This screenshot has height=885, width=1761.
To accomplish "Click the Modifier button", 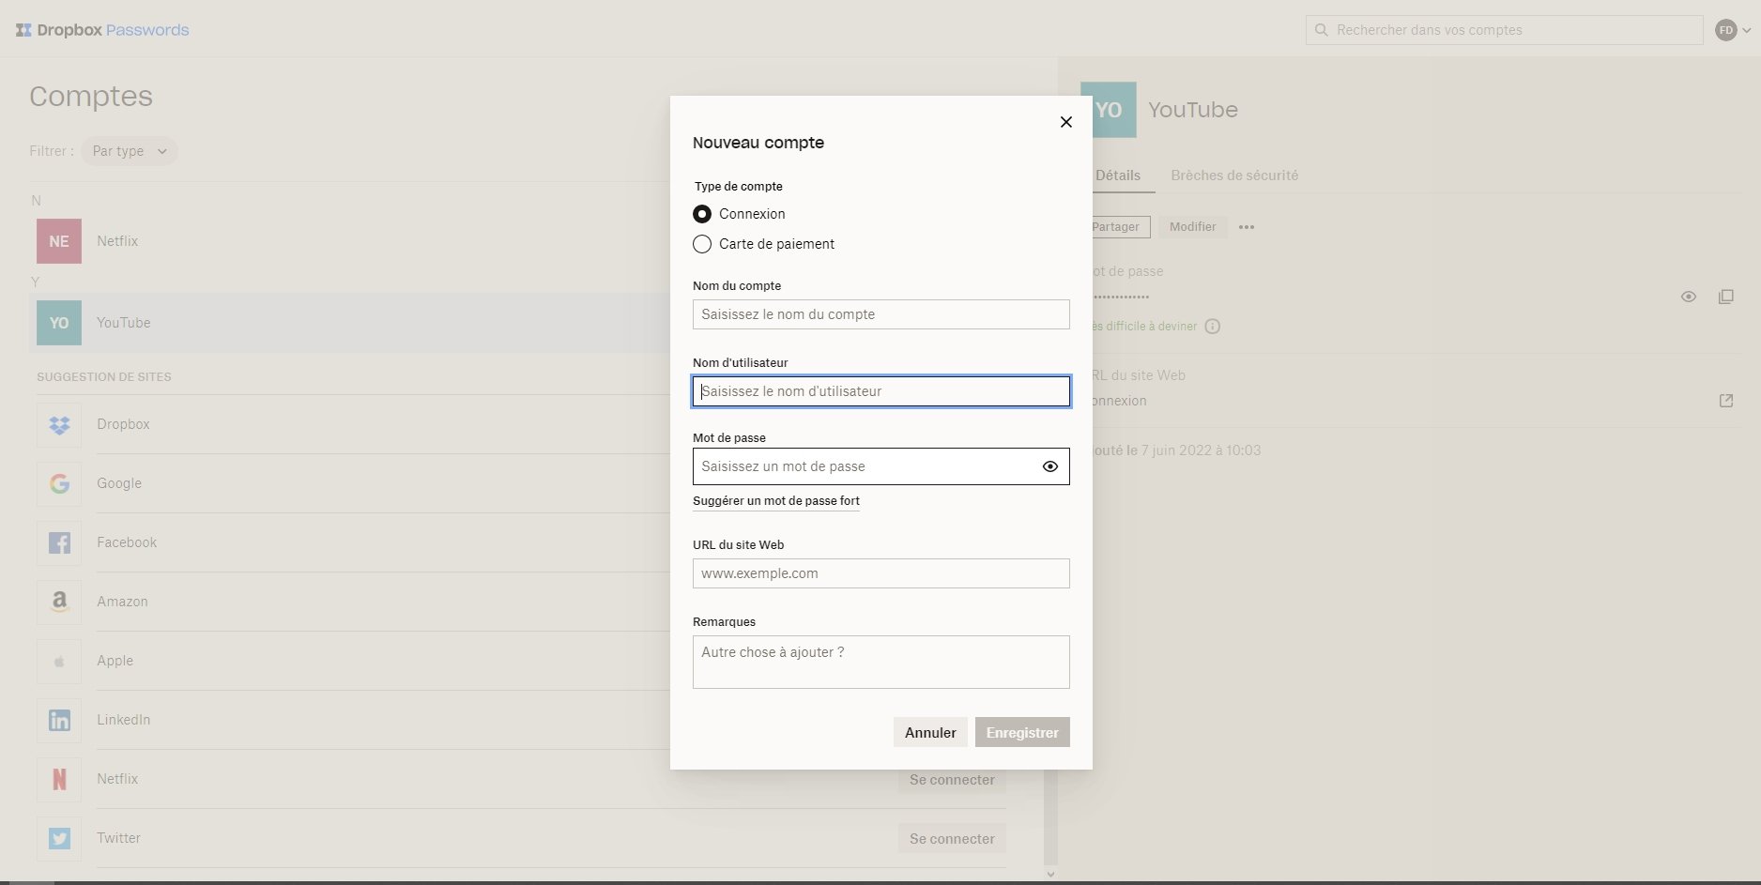I will (x=1192, y=227).
